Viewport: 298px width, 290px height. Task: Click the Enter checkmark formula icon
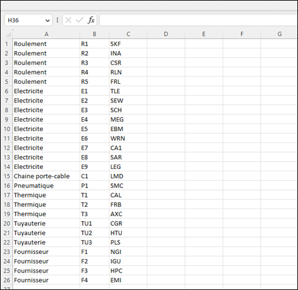click(80, 20)
